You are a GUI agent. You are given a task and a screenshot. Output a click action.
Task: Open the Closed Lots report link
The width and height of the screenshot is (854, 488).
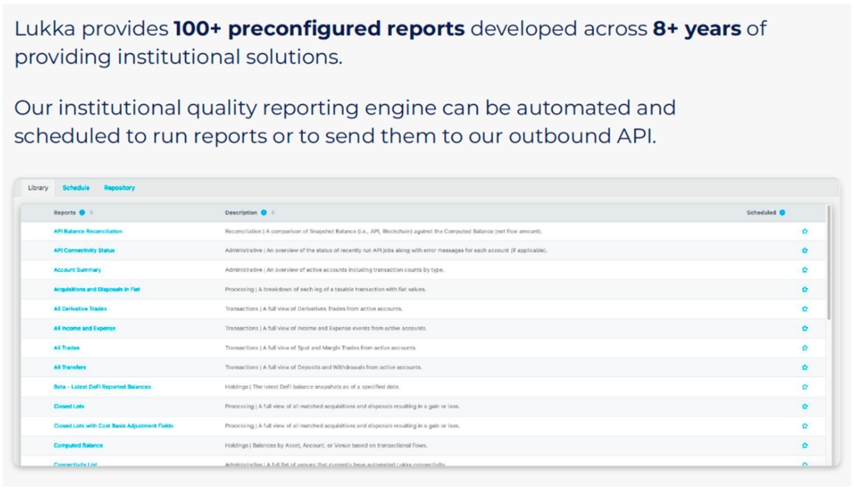click(68, 407)
